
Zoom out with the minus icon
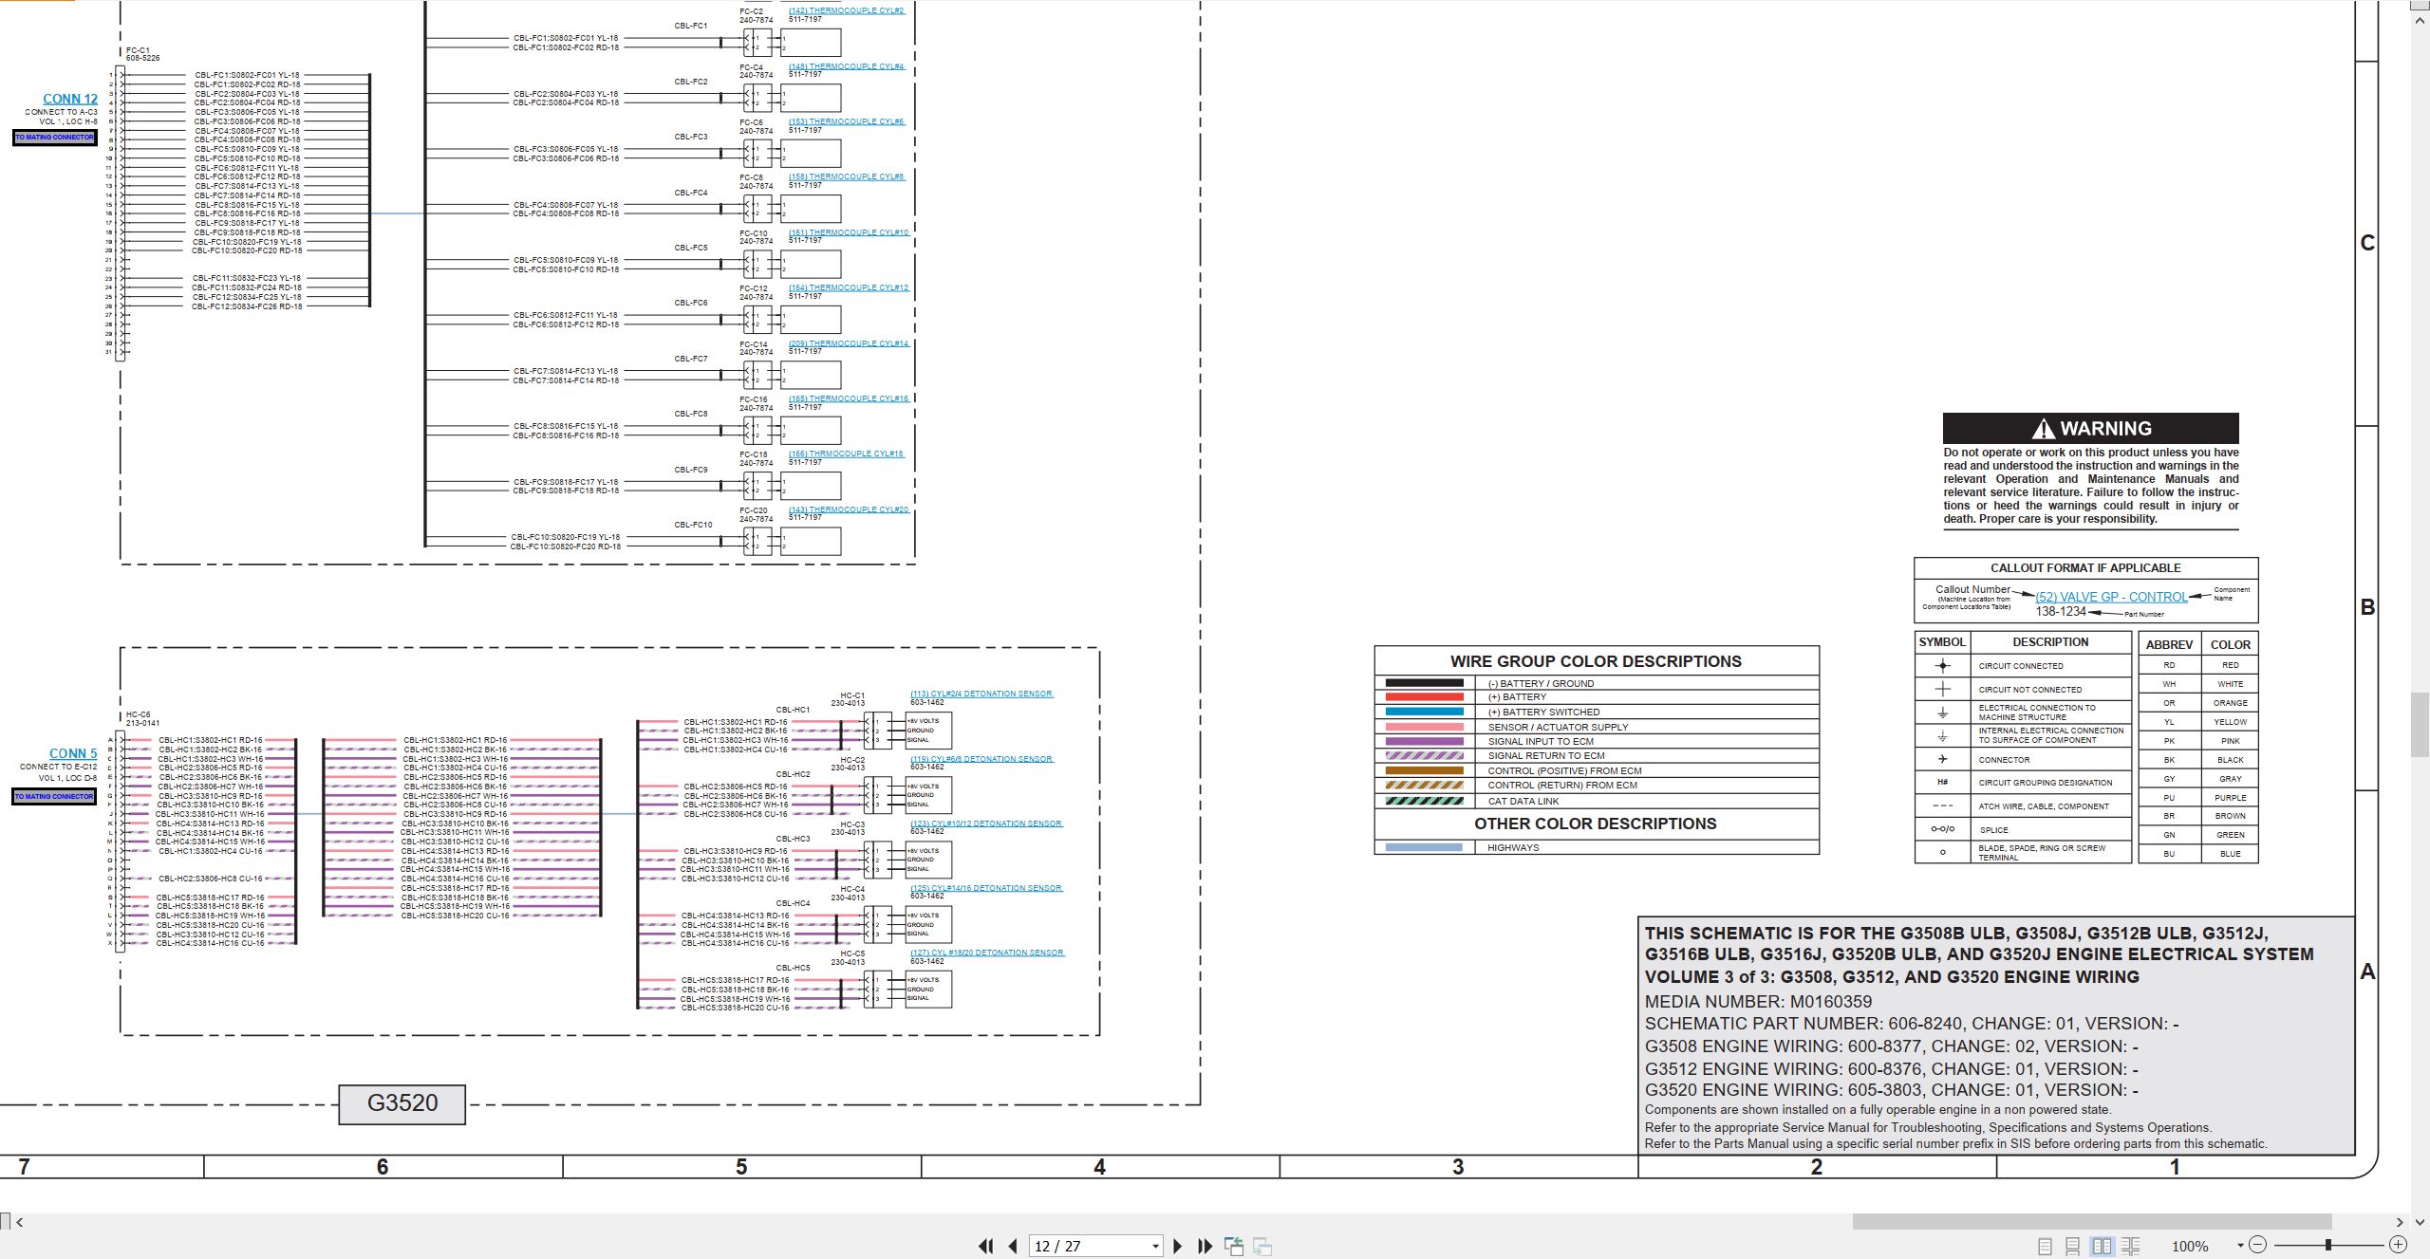[2257, 1244]
